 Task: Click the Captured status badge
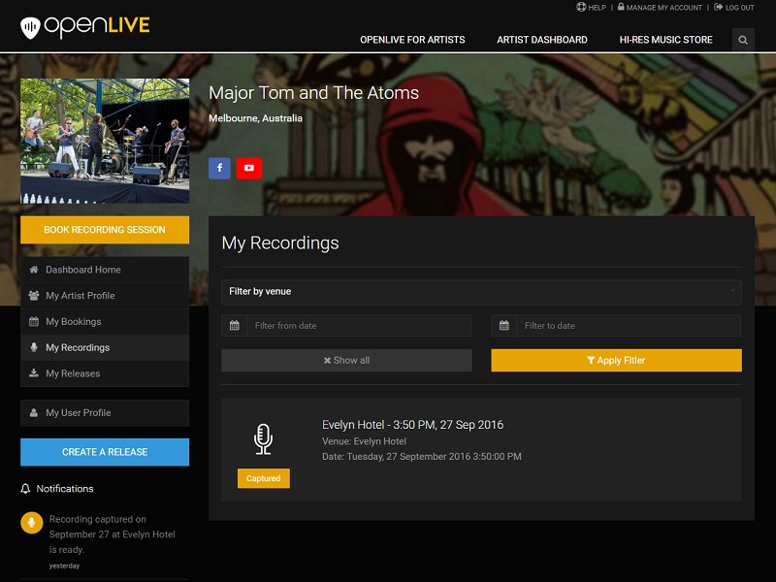pyautogui.click(x=263, y=478)
